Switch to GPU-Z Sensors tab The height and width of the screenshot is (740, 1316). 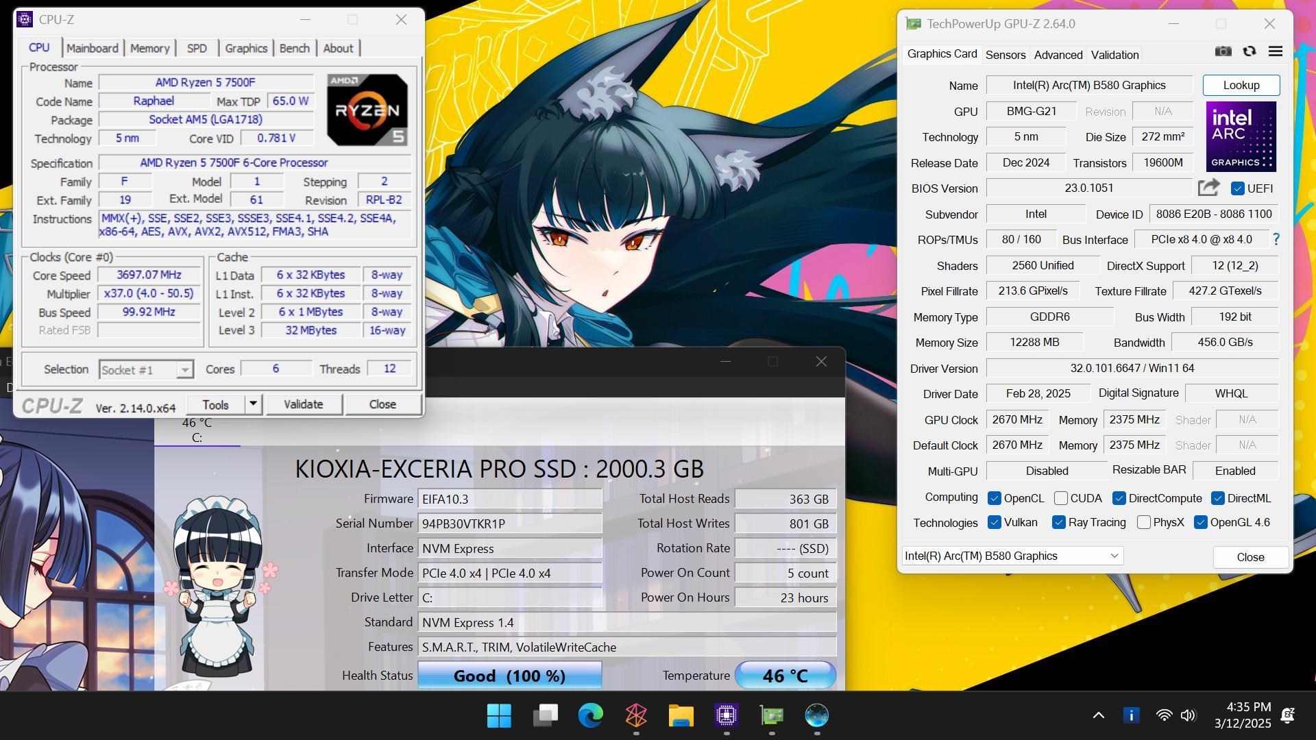click(x=1005, y=55)
